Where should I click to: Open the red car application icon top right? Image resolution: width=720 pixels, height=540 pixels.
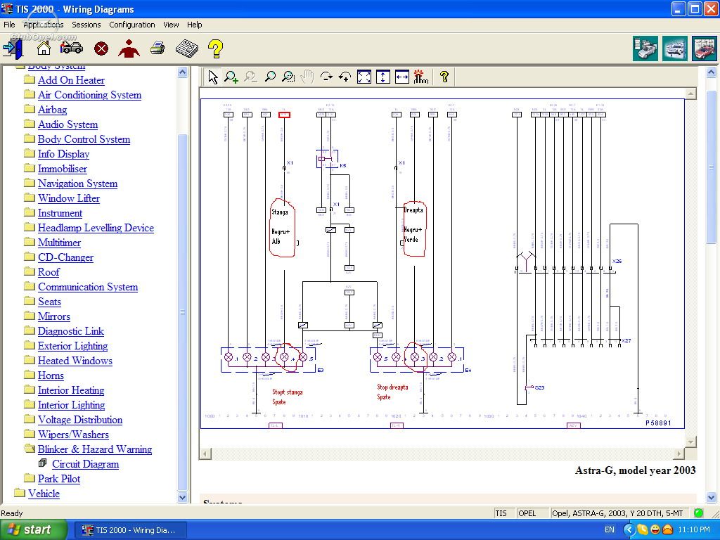click(705, 49)
